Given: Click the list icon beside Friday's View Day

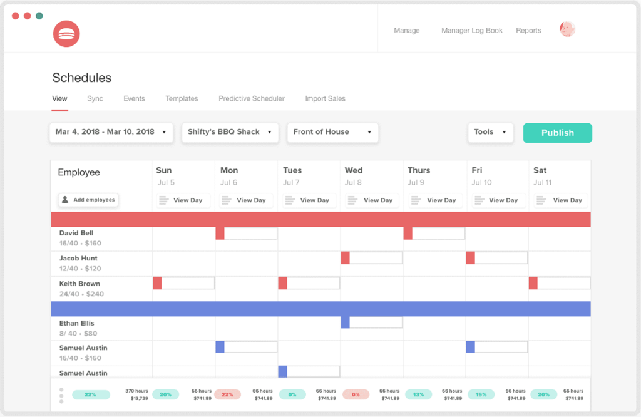Looking at the screenshot, I should 478,200.
